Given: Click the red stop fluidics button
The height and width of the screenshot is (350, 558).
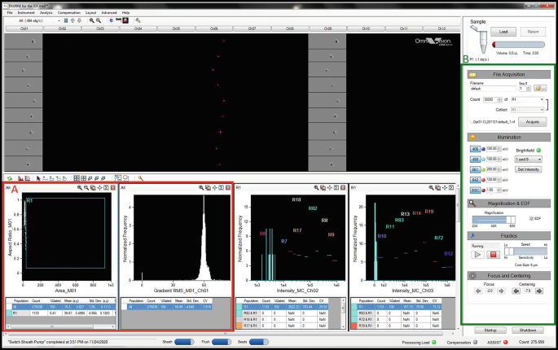Looking at the screenshot, I should [492, 255].
